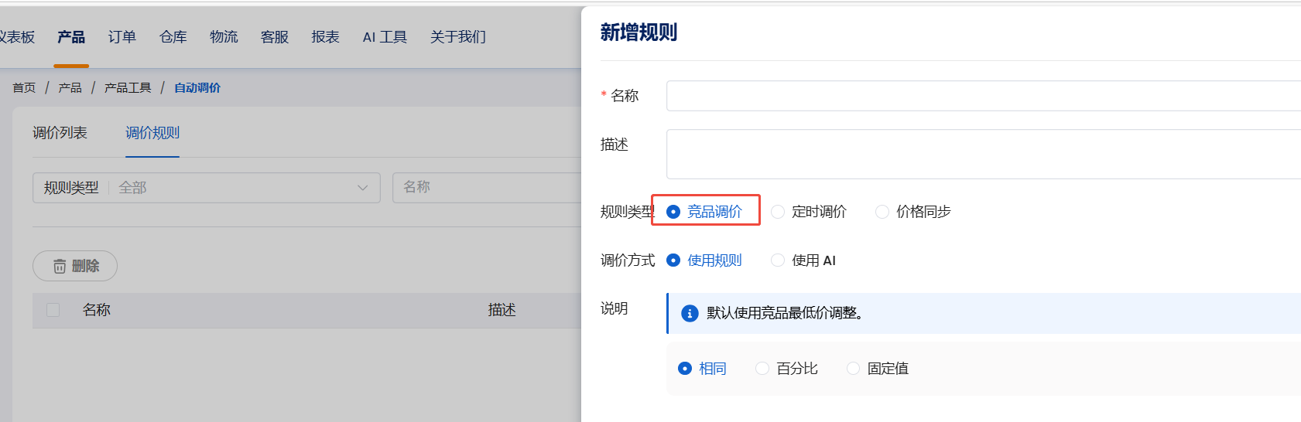Click the info icon in the 说明 notice
The image size is (1301, 422).
(x=690, y=313)
